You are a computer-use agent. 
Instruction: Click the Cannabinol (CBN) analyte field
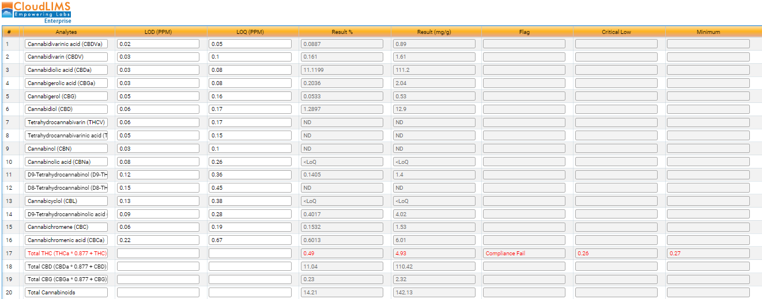pos(66,148)
